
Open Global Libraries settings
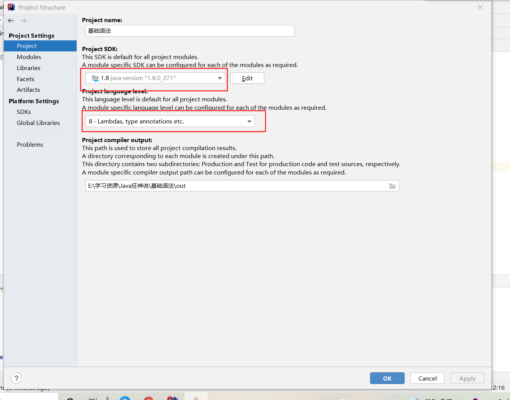(x=38, y=123)
